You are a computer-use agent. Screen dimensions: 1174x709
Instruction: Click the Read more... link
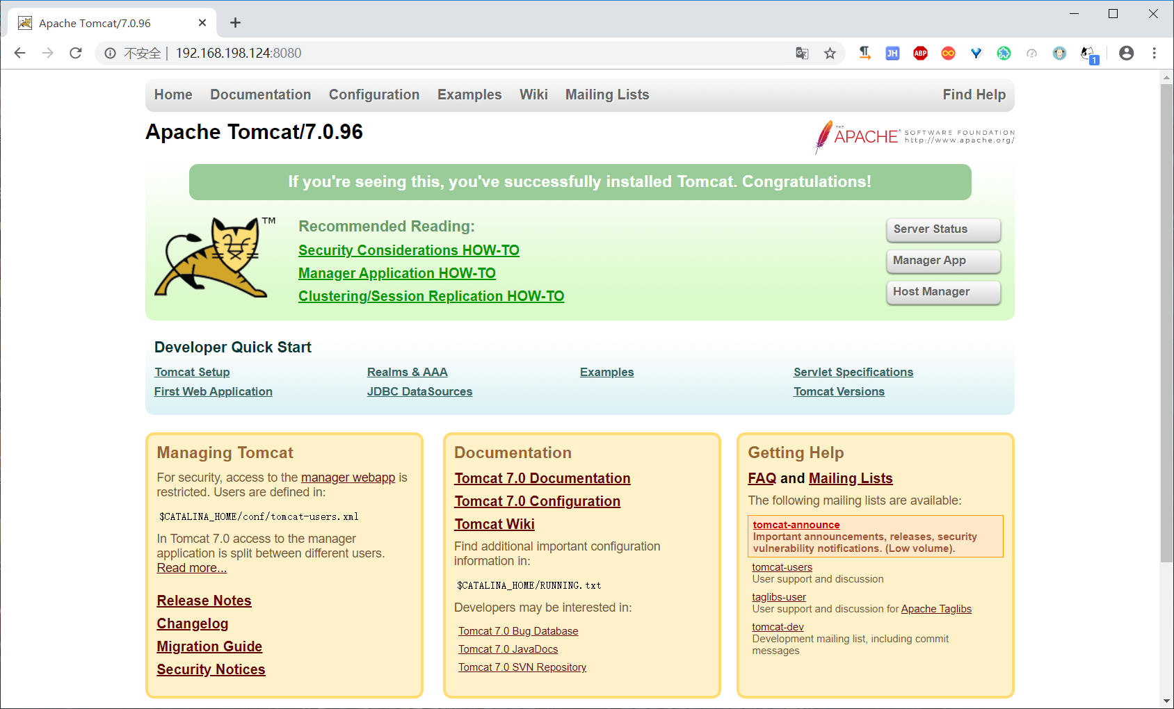tap(192, 568)
